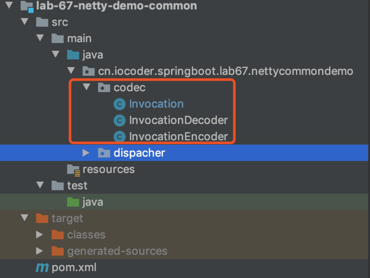
Task: Open the pom.xml file
Action: point(74,267)
